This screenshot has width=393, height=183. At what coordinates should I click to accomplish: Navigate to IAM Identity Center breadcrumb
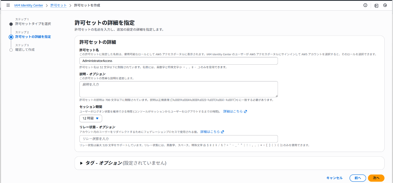29,5
